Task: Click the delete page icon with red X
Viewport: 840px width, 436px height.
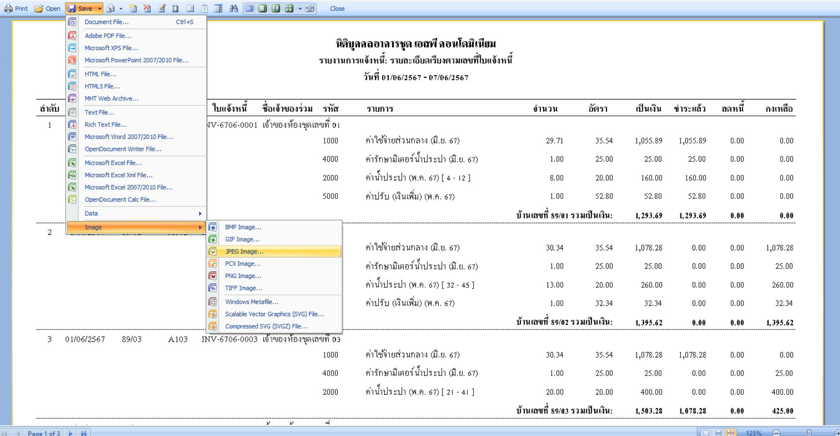Action: tap(147, 8)
